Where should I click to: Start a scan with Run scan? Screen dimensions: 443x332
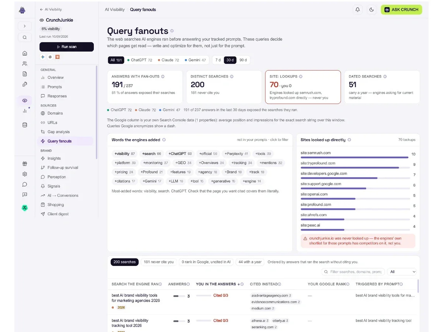pos(66,47)
